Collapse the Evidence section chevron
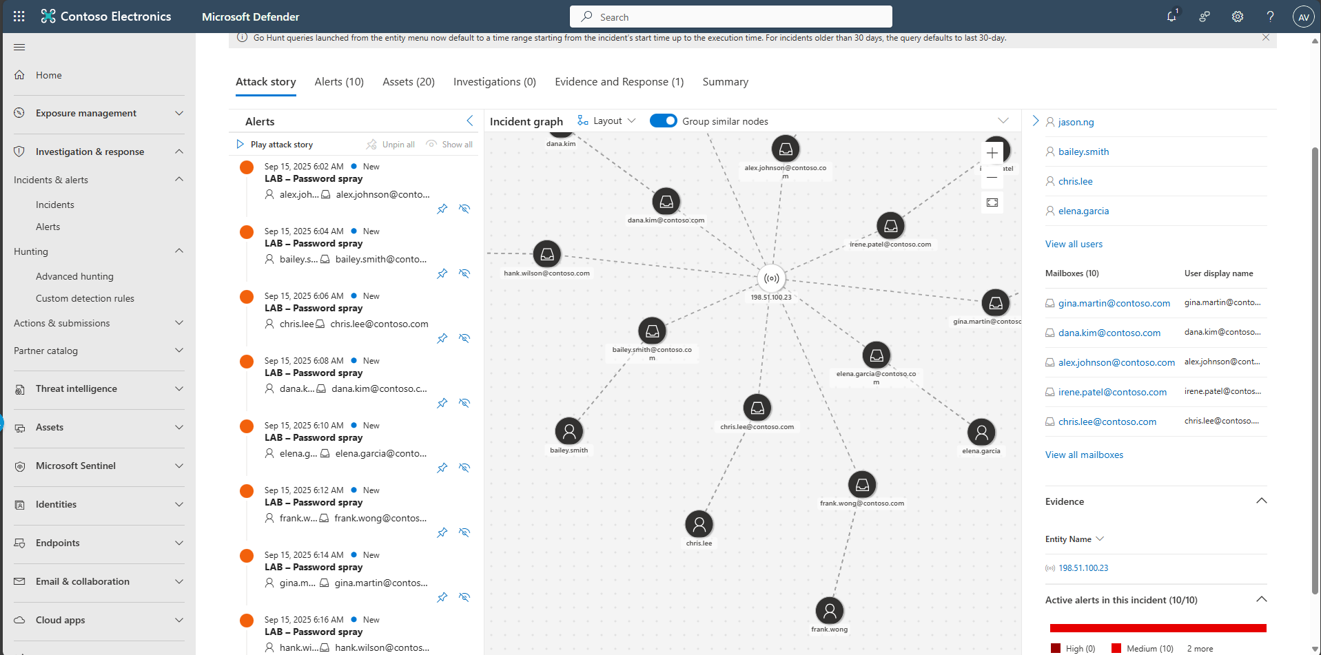 1262,501
